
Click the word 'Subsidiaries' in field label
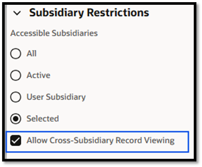(75, 33)
